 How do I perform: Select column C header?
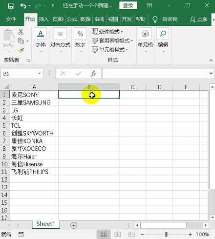(132, 87)
